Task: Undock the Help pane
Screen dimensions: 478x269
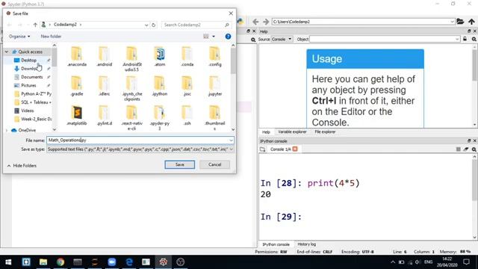Action: tap(469, 31)
